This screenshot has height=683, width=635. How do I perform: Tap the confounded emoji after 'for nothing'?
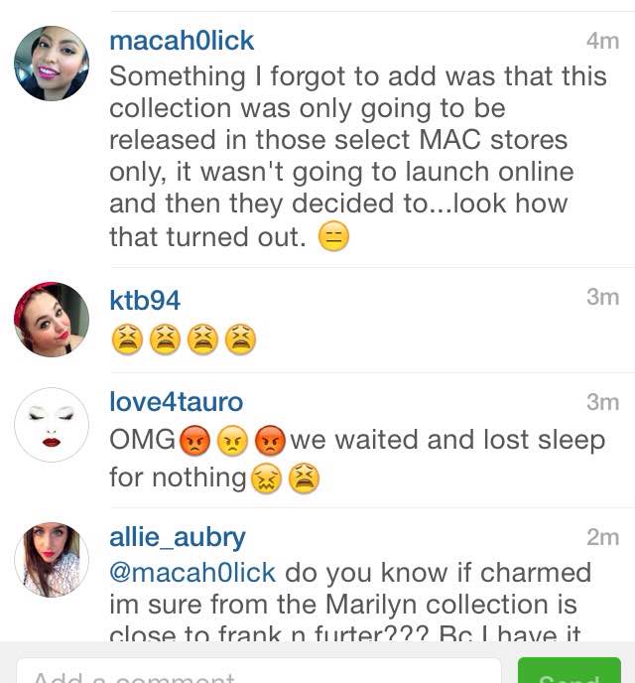[x=266, y=478]
